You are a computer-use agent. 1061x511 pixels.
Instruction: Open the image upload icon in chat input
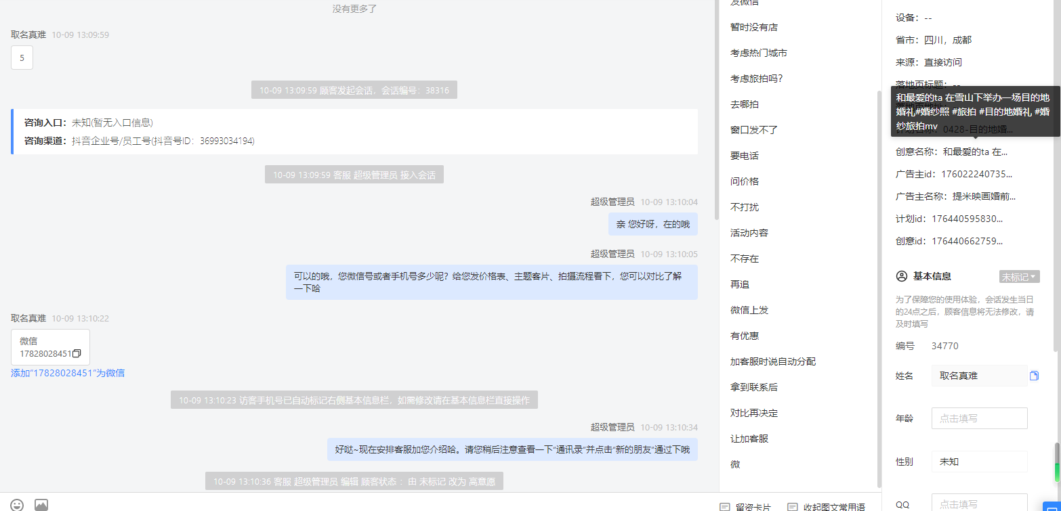41,505
